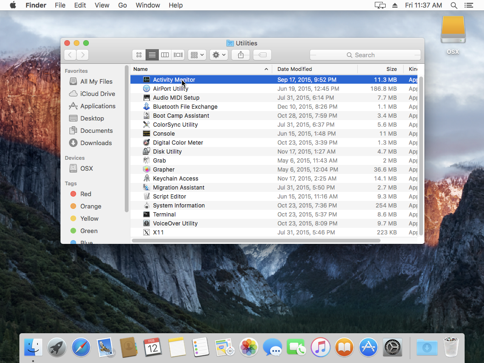Switch to Cover Flow view
The height and width of the screenshot is (363, 484).
pyautogui.click(x=178, y=55)
